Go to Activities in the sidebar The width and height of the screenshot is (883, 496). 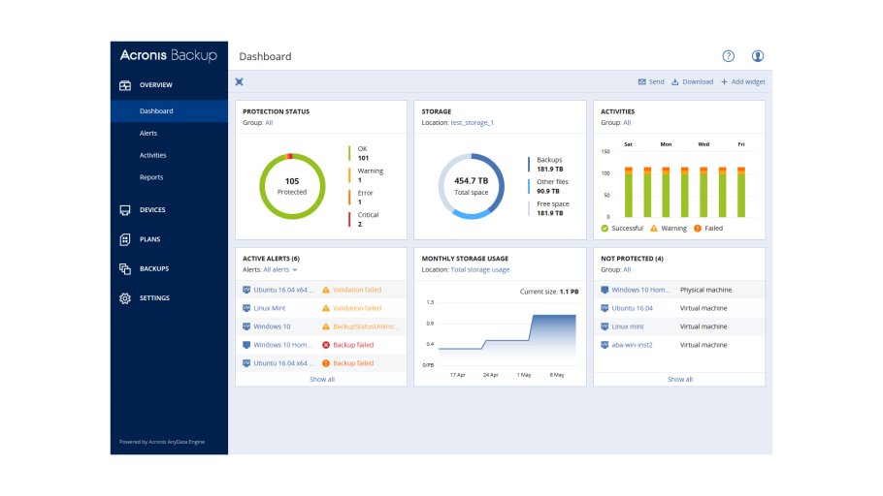coord(152,155)
